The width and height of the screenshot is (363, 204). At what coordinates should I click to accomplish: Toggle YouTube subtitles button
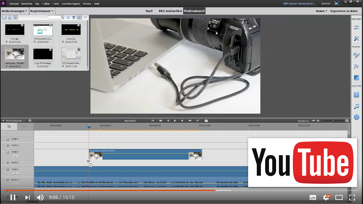[x=313, y=198]
